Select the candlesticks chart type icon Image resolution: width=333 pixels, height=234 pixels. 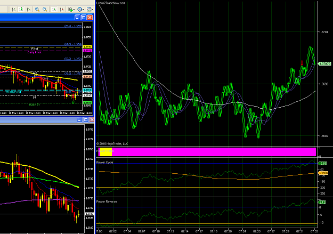pos(21,10)
